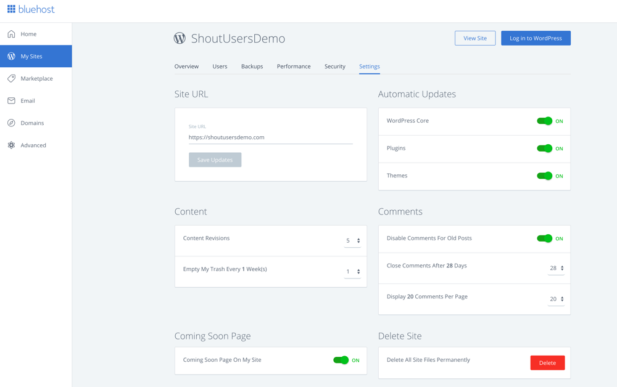Click the Automatic Updates heading
The image size is (617, 387).
[416, 94]
